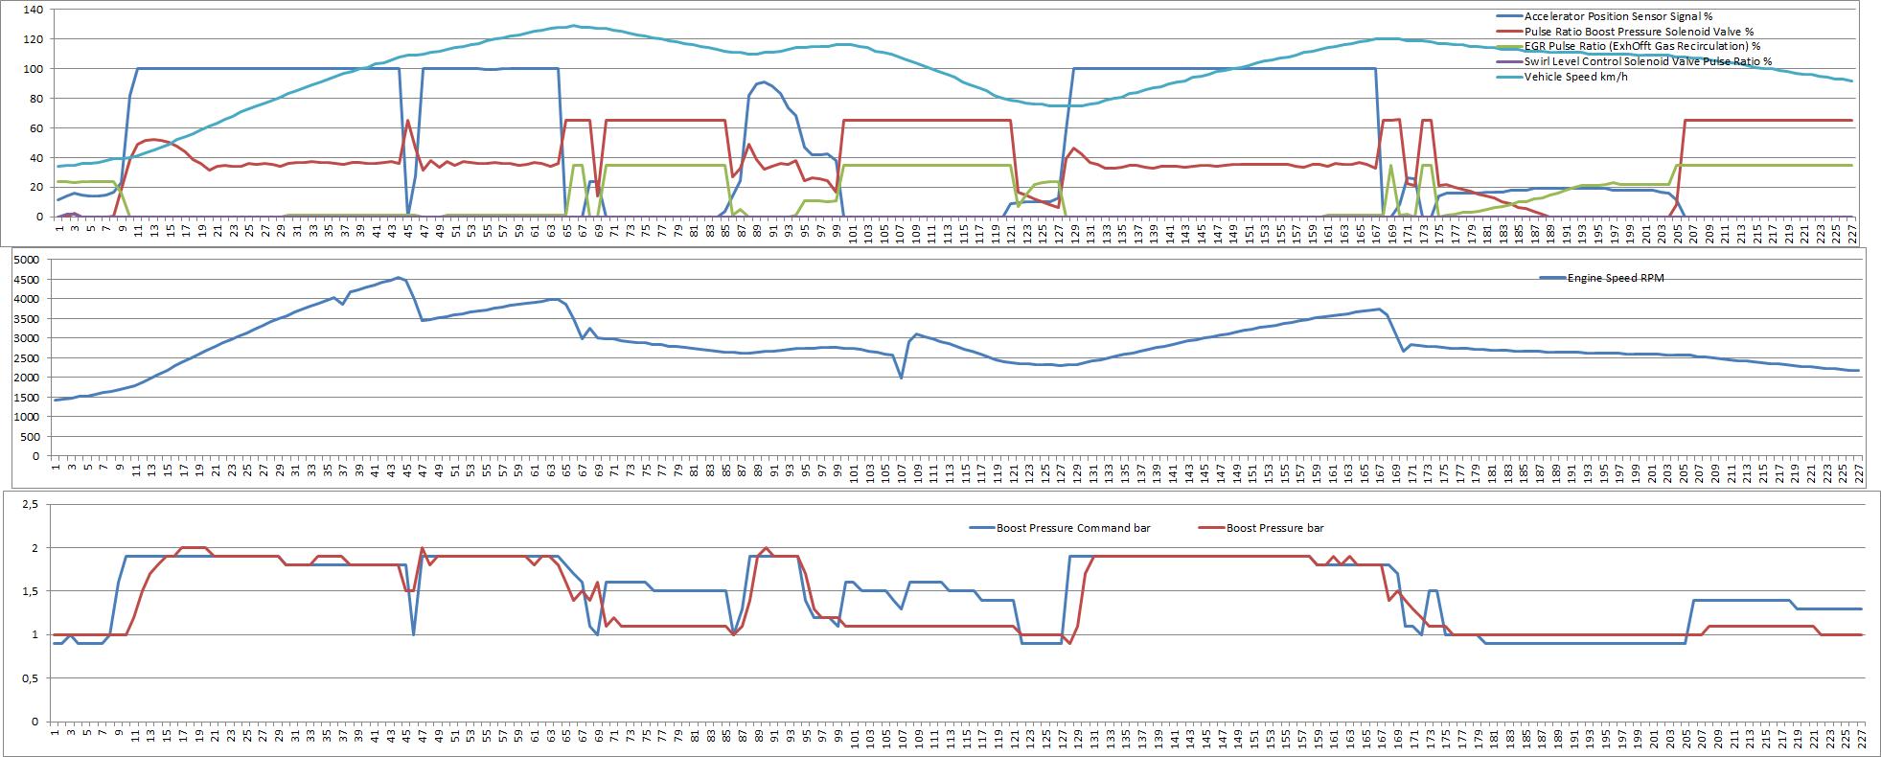Image resolution: width=1881 pixels, height=757 pixels.
Task: Click the 0,5 label on the boost chart axis
Action: [x=30, y=678]
